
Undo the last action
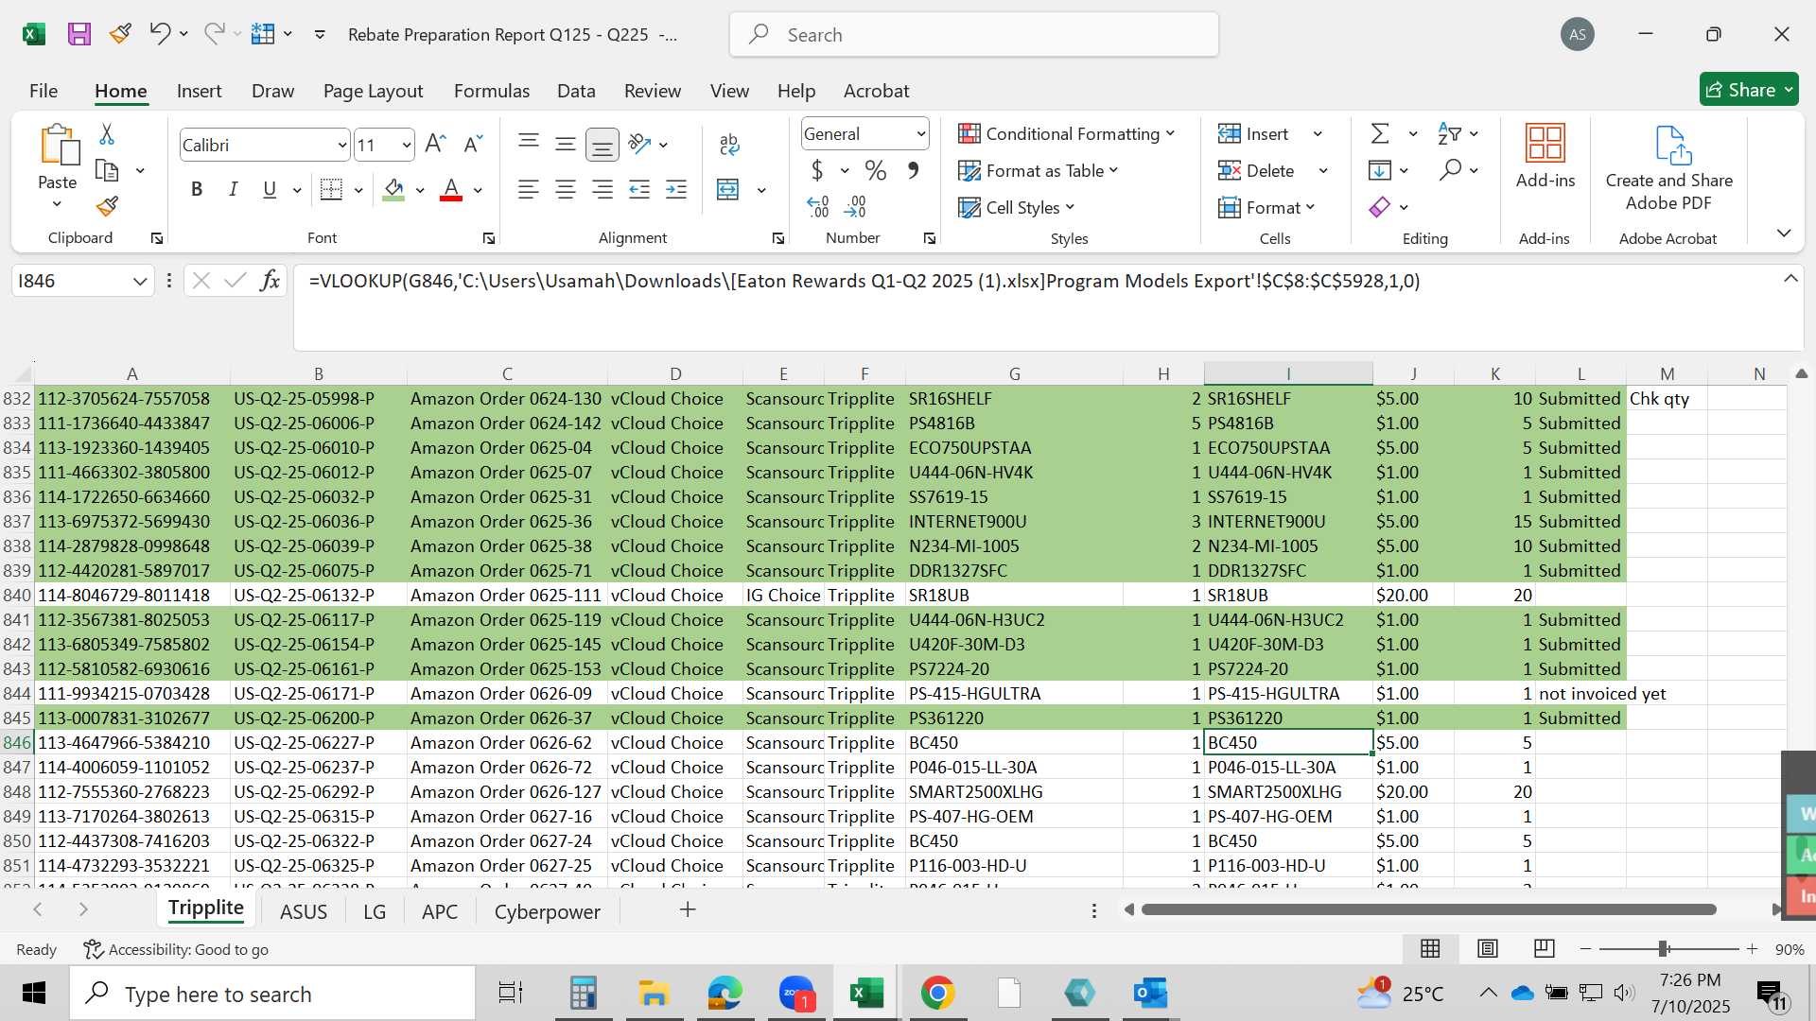(159, 34)
